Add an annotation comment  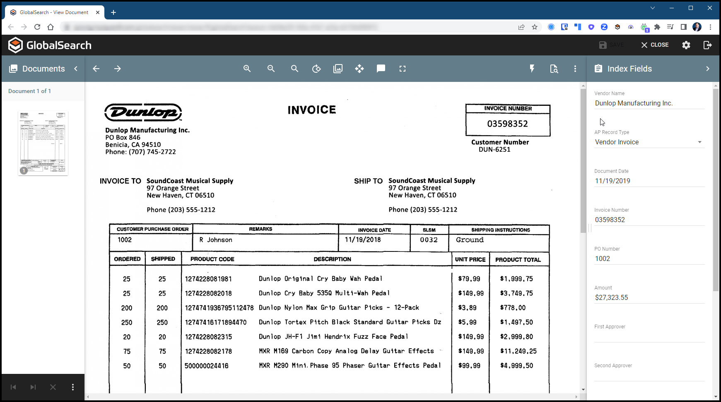[381, 69]
